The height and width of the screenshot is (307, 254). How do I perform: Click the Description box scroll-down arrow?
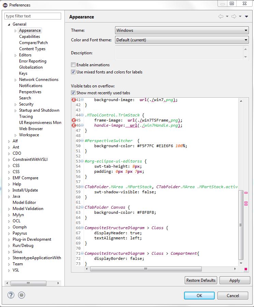click(x=245, y=57)
